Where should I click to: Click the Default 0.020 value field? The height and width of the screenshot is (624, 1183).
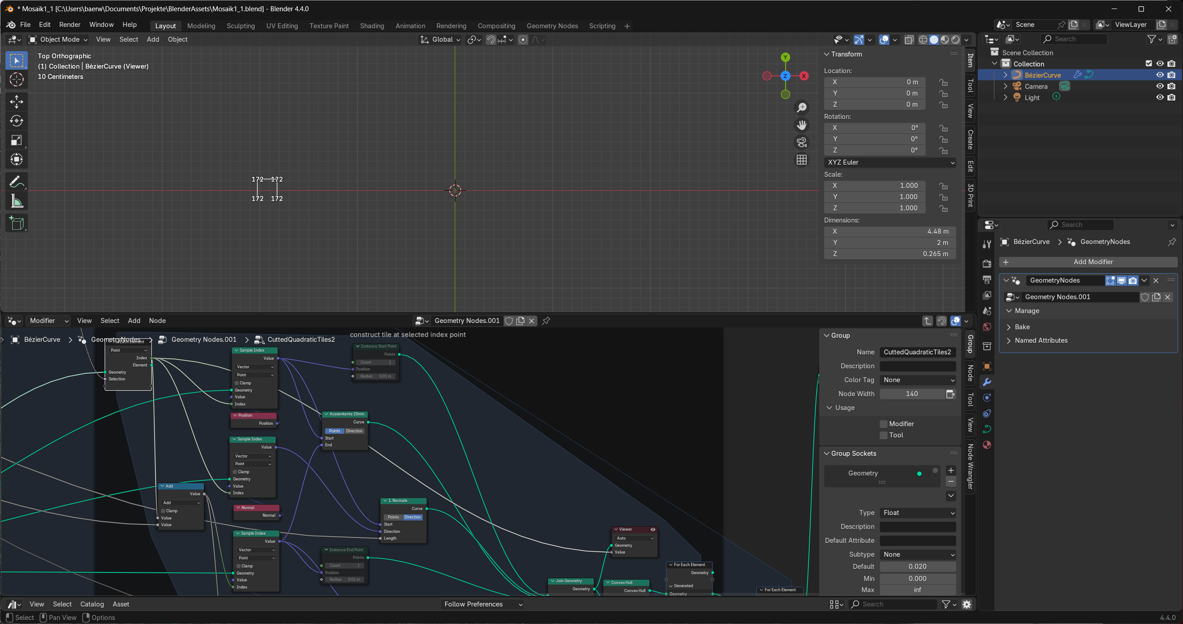pos(917,567)
